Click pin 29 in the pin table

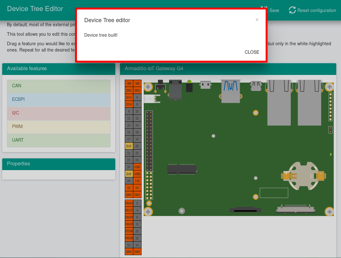129,181
